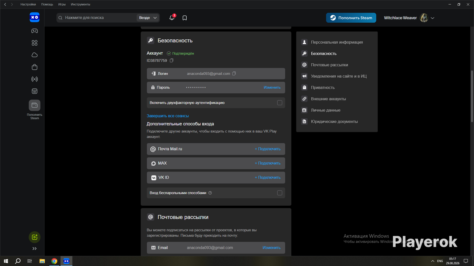Image resolution: width=474 pixels, height=266 pixels.
Task: Click the green screen recording icon
Action: point(35,237)
